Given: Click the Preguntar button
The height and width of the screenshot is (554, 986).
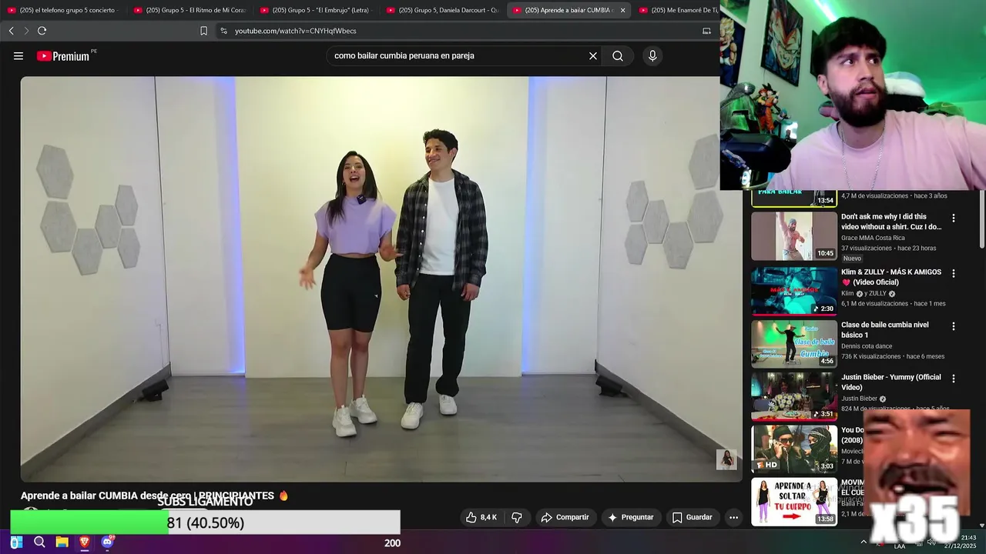Looking at the screenshot, I should (631, 517).
